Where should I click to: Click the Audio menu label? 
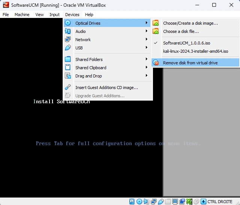point(81,31)
